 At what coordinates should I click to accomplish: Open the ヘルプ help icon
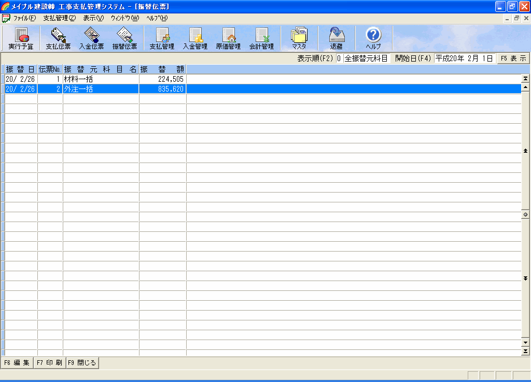(373, 38)
